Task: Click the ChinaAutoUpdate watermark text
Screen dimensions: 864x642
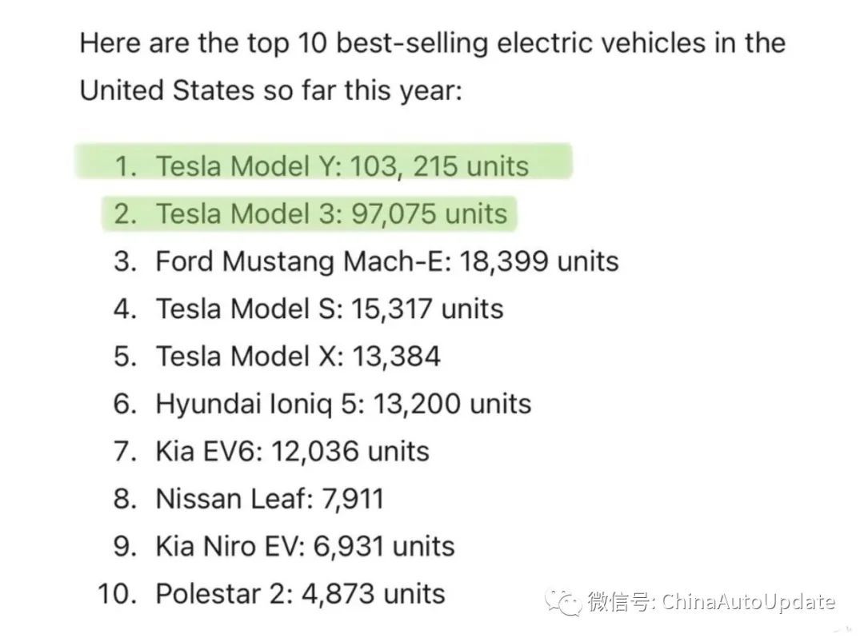Action: pyautogui.click(x=748, y=602)
